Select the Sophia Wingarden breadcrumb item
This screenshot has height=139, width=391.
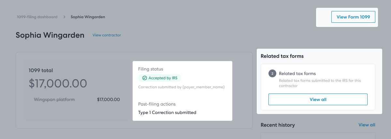[88, 17]
